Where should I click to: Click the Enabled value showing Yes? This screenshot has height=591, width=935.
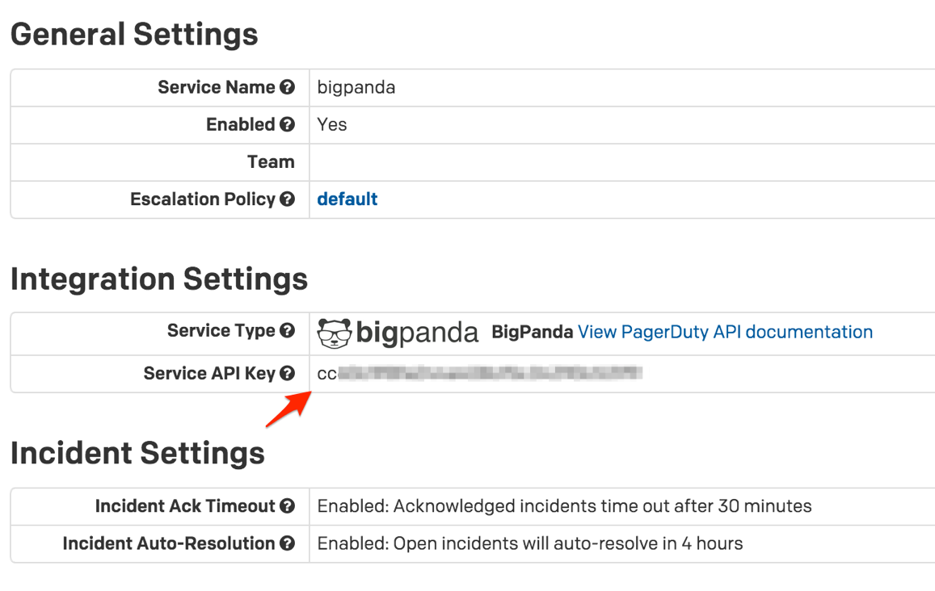pos(334,124)
